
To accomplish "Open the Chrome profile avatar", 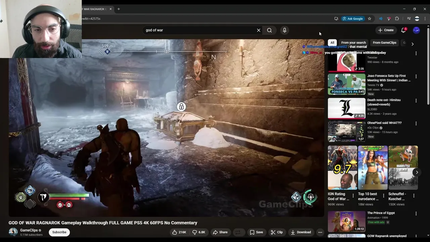I will click(x=417, y=18).
